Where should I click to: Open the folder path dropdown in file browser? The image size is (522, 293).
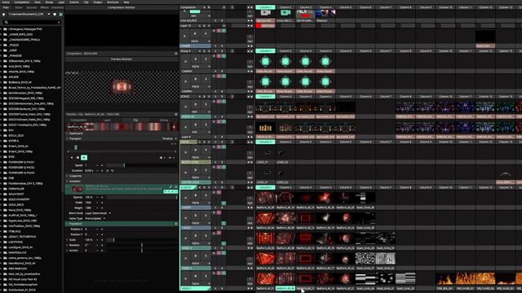coord(49,15)
